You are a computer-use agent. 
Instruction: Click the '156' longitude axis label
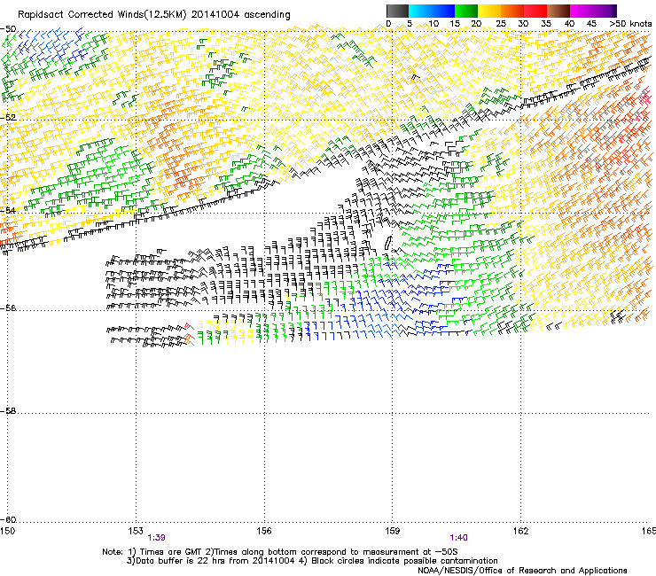tap(264, 531)
